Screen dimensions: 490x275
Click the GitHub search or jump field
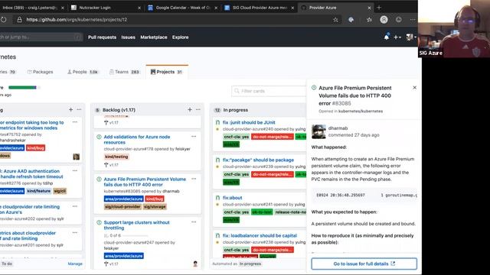coord(41,37)
